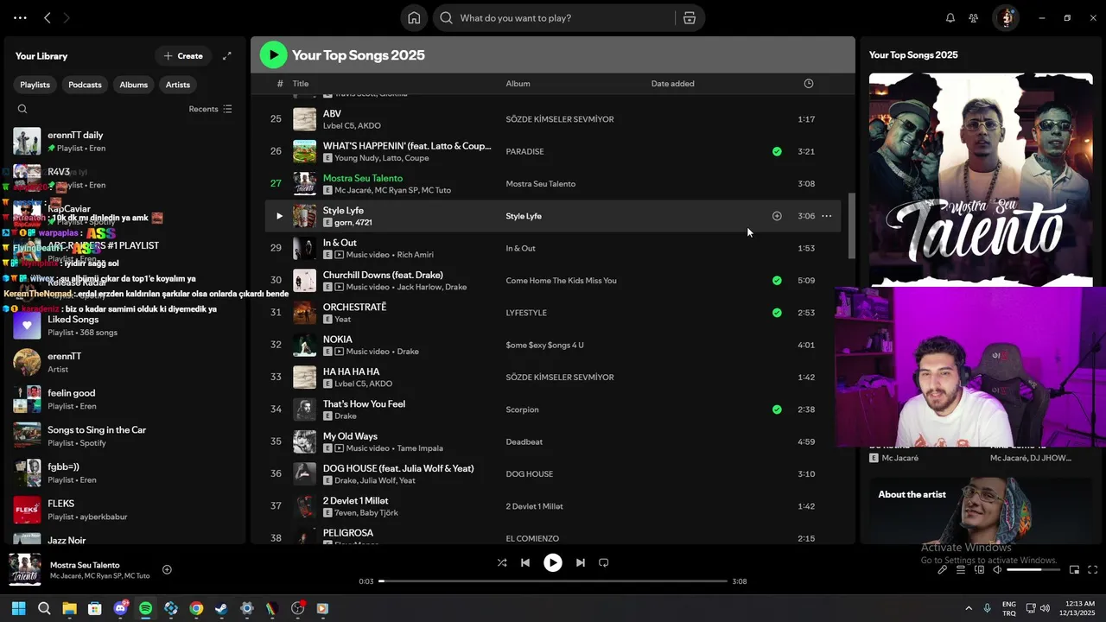
Task: Enter full screen player view
Action: pyautogui.click(x=1093, y=570)
